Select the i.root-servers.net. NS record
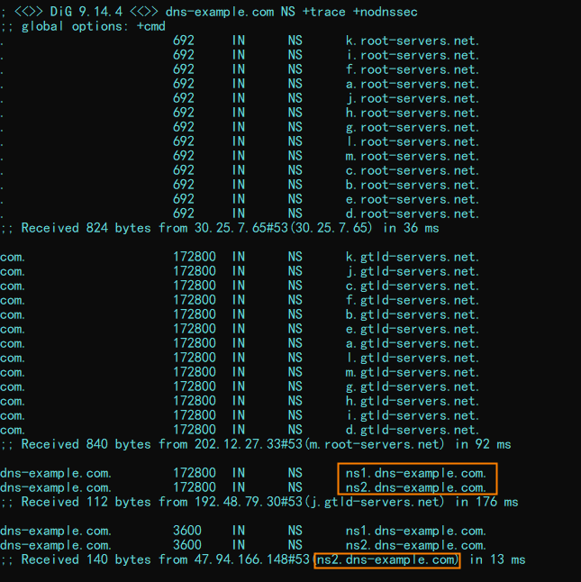This screenshot has width=581, height=582. coord(413,55)
